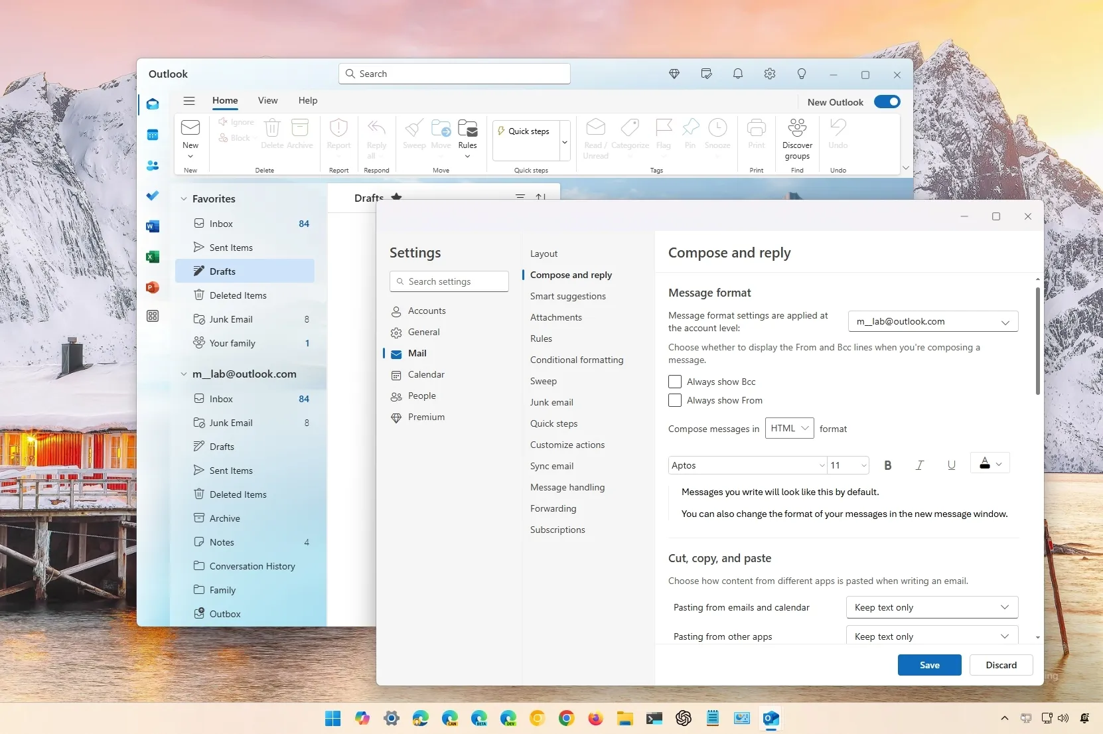Focus the Outlook Search box
The image size is (1103, 734).
(x=455, y=74)
